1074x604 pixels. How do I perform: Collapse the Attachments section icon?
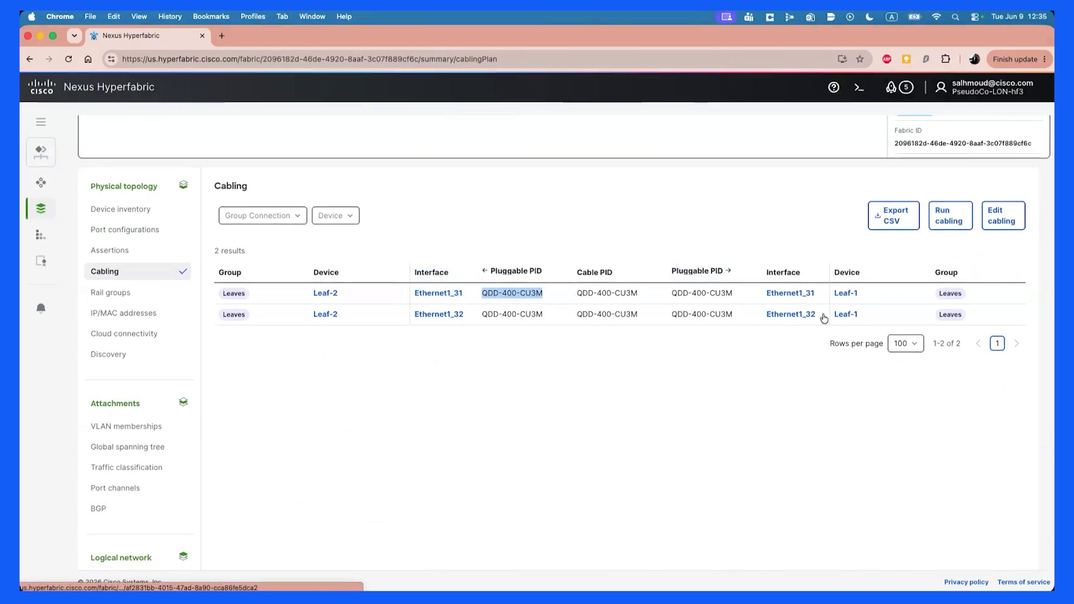coord(183,402)
